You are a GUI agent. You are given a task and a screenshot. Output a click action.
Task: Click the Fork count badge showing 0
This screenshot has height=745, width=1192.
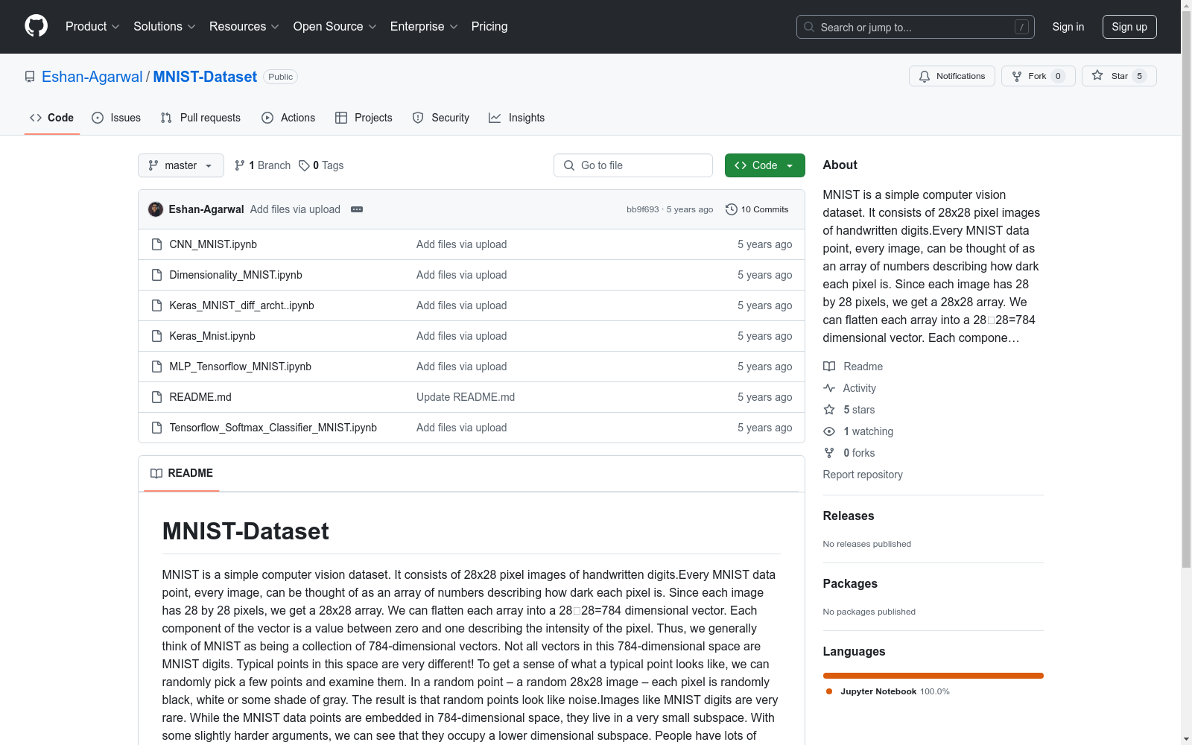point(1058,76)
